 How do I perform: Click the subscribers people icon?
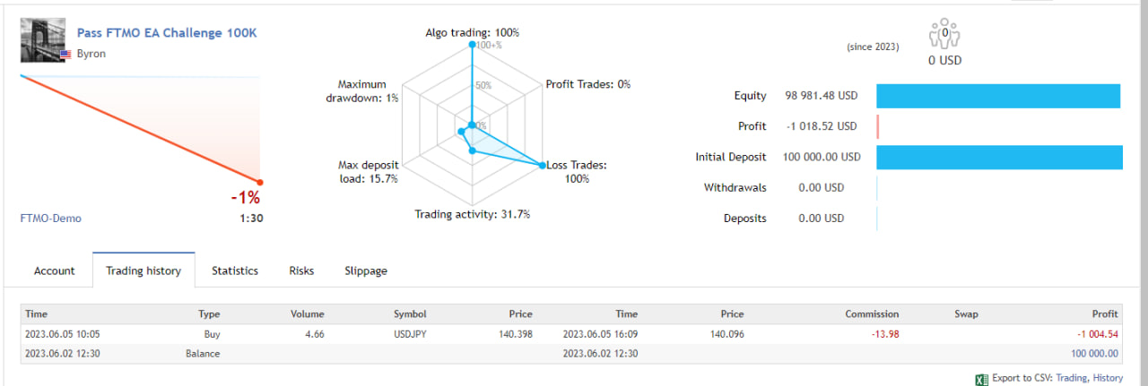[x=944, y=37]
